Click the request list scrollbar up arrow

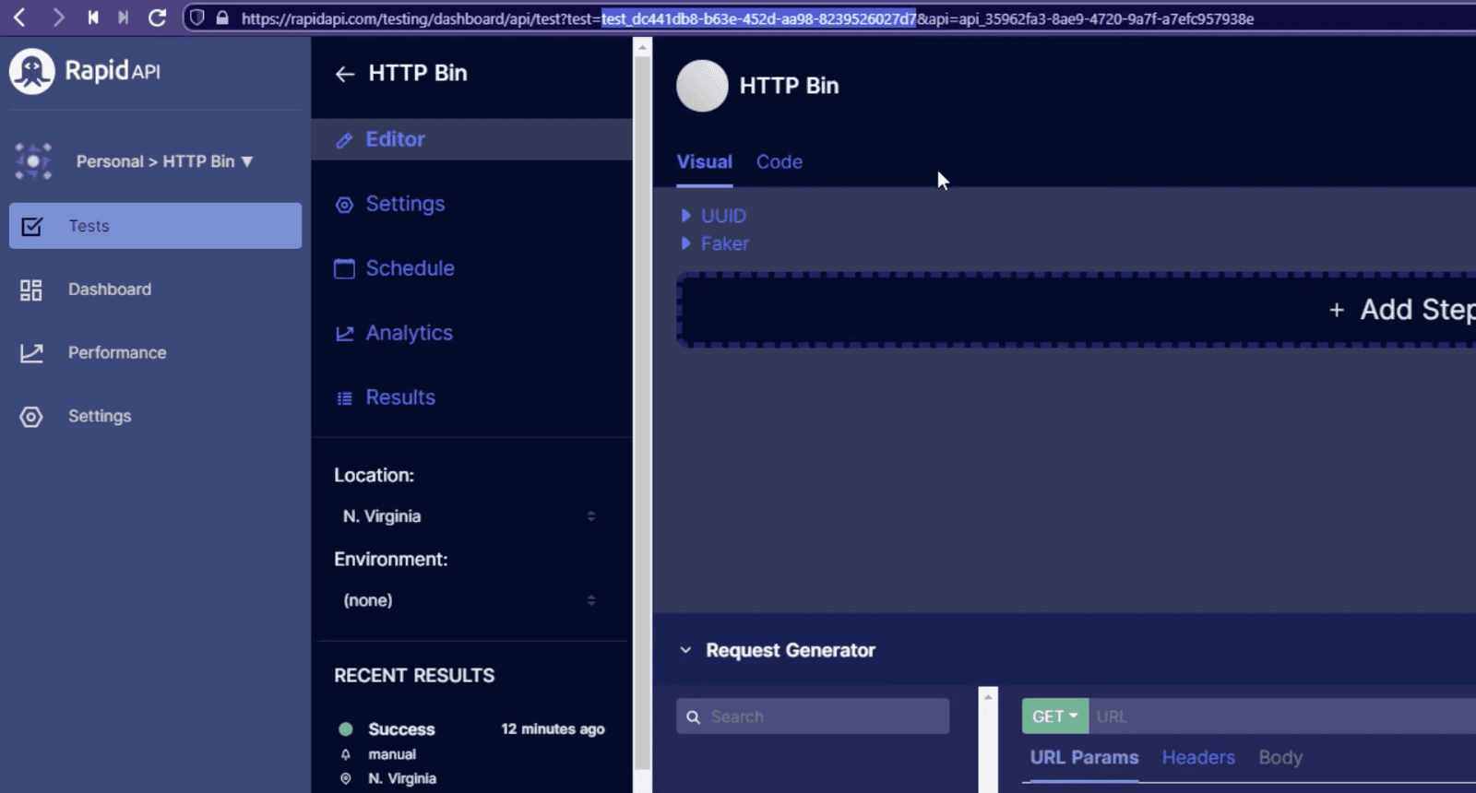tap(988, 696)
